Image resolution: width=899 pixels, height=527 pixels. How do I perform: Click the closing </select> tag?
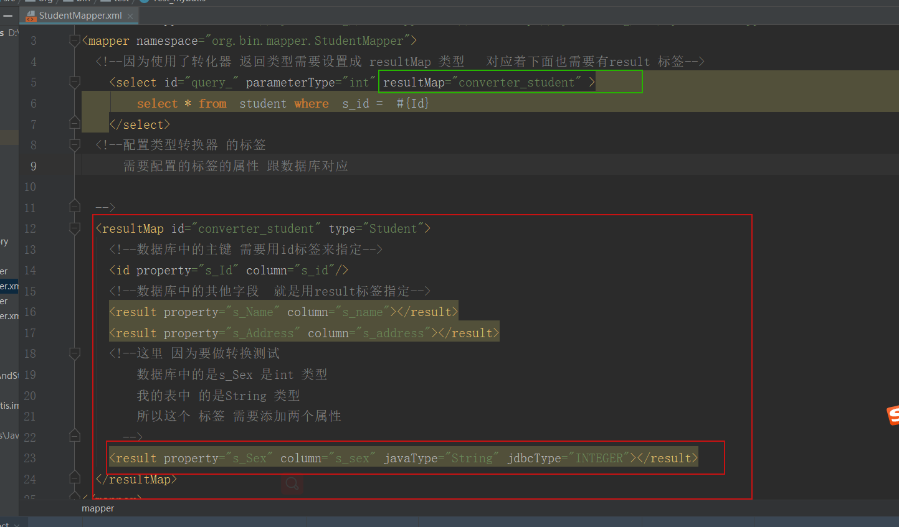(140, 124)
